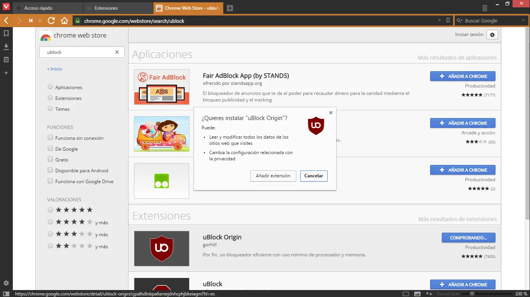Select four stars y más rating
The image size is (530, 297).
(x=50, y=222)
